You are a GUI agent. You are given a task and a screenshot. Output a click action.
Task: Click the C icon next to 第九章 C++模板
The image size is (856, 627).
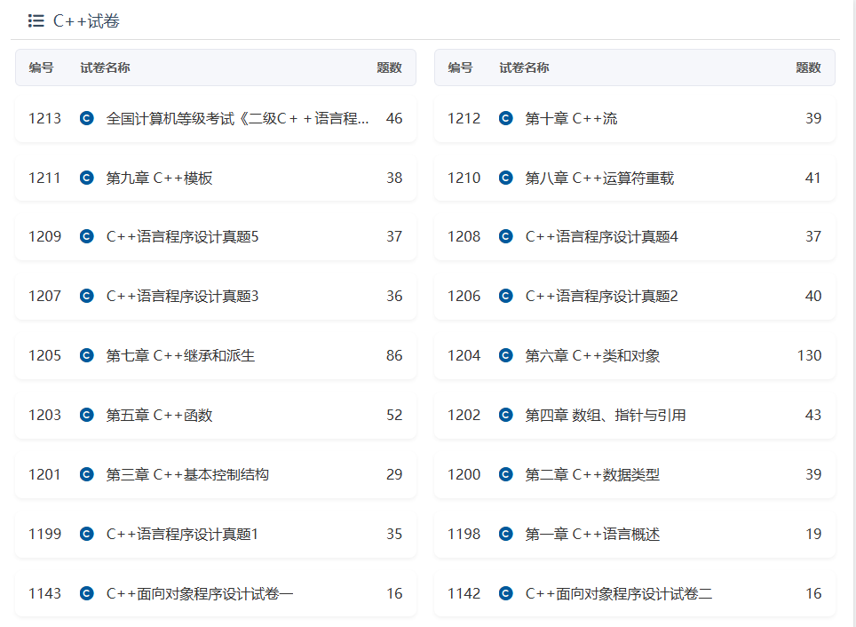[x=87, y=178]
